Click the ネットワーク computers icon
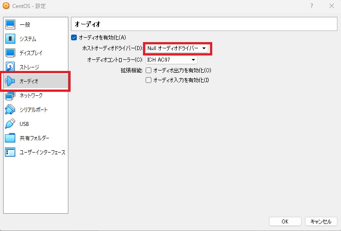This screenshot has height=231, width=341. (10, 96)
